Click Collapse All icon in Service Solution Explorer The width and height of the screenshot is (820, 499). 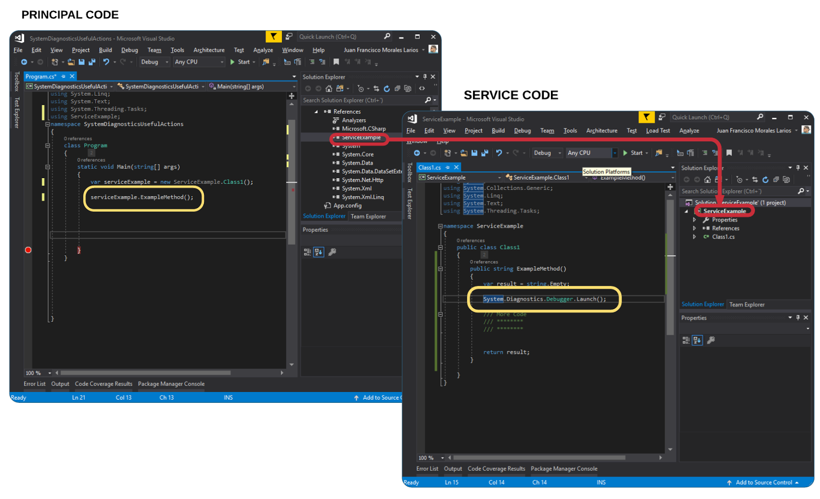(776, 180)
